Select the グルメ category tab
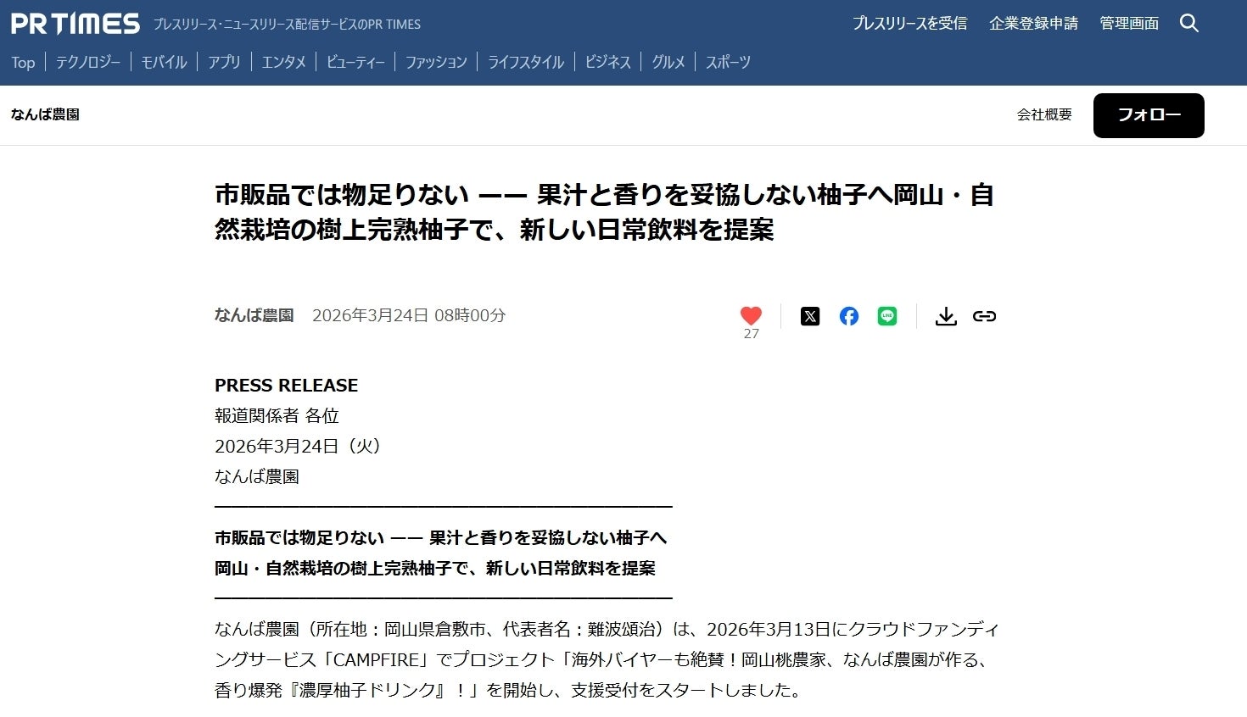 click(x=668, y=62)
